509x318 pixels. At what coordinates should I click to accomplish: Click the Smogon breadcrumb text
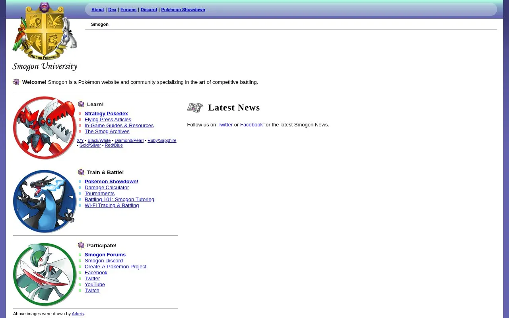pos(100,24)
